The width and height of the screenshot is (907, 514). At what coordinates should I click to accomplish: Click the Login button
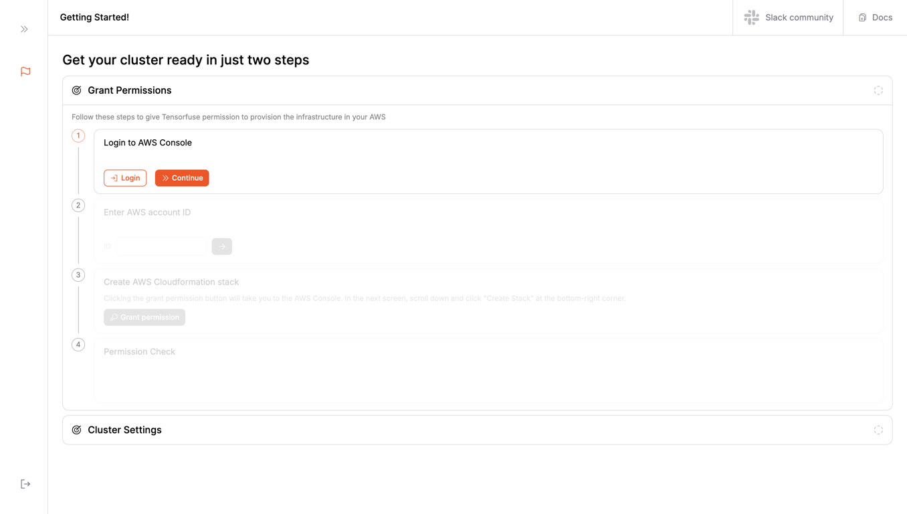point(125,178)
